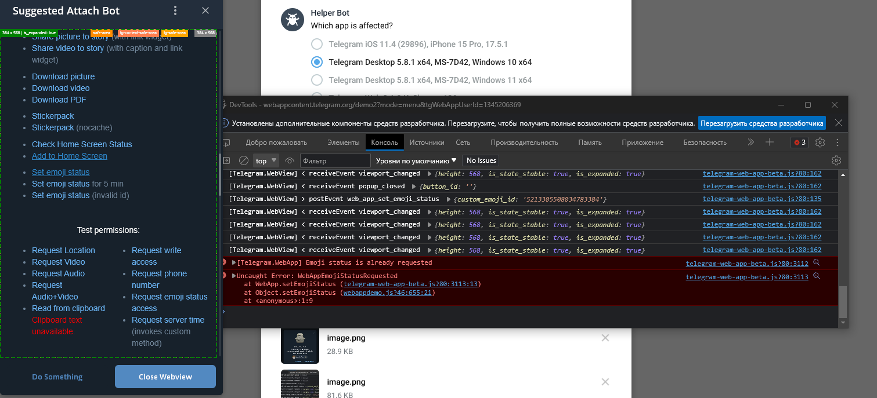The height and width of the screenshot is (398, 877).
Task: Switch to the Производительность tab
Action: pos(524,142)
